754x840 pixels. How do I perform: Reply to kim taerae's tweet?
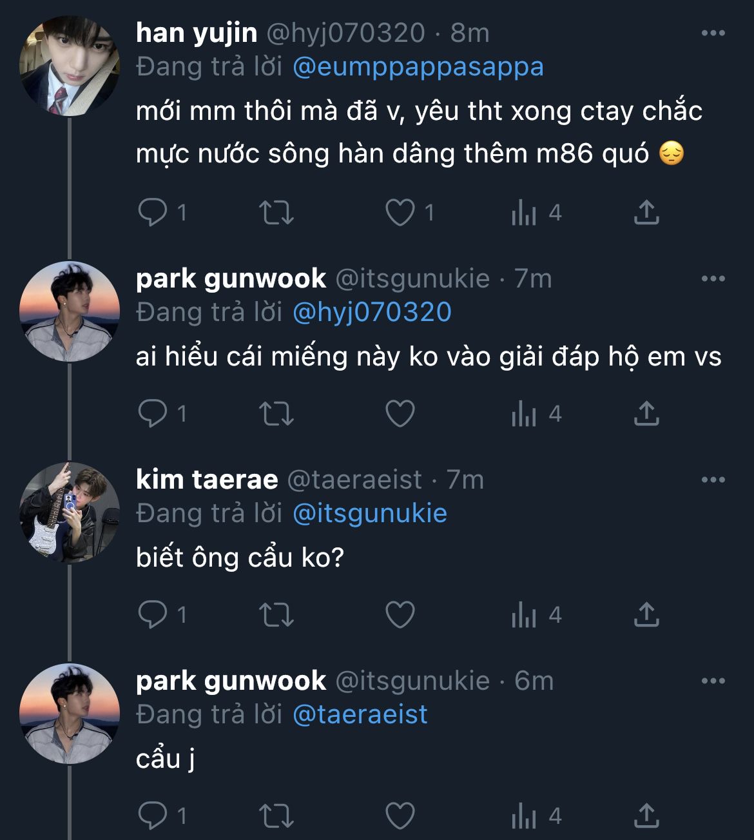click(153, 614)
